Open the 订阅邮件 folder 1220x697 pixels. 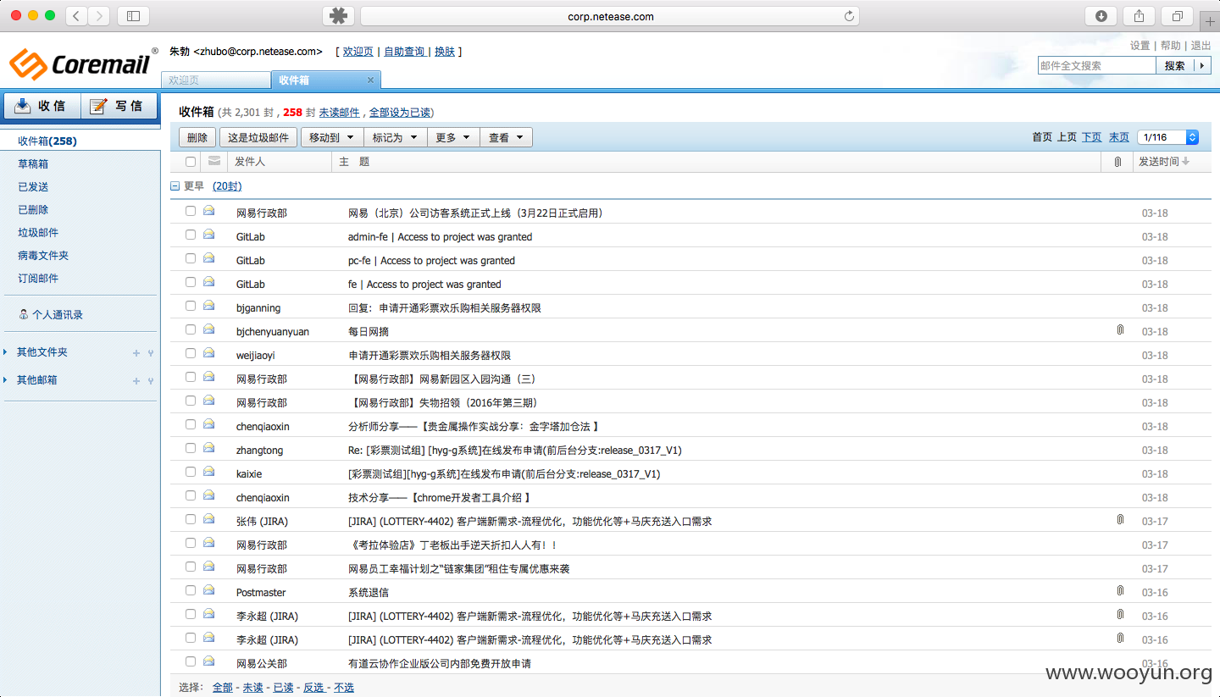coord(38,278)
